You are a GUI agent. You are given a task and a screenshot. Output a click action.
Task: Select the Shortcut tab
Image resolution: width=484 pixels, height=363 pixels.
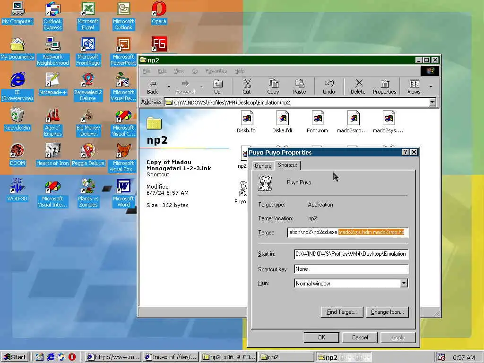point(287,165)
